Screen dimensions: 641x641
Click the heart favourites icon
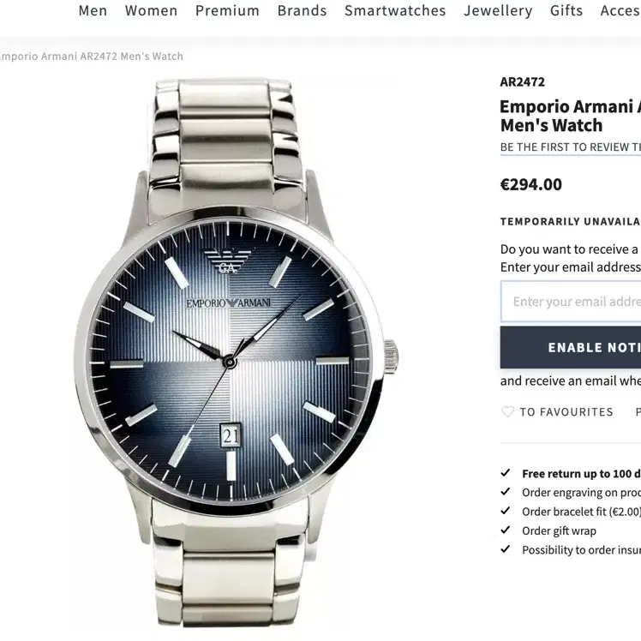click(507, 411)
